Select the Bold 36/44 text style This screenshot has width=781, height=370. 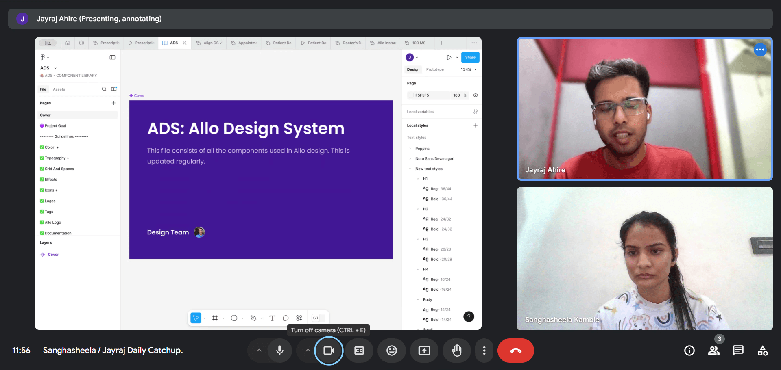click(x=438, y=199)
